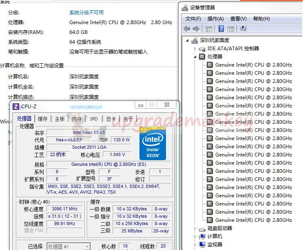The image size is (303, 250).
Task: Click the show/hide console tree toolbar icon
Action: click(x=209, y=29)
